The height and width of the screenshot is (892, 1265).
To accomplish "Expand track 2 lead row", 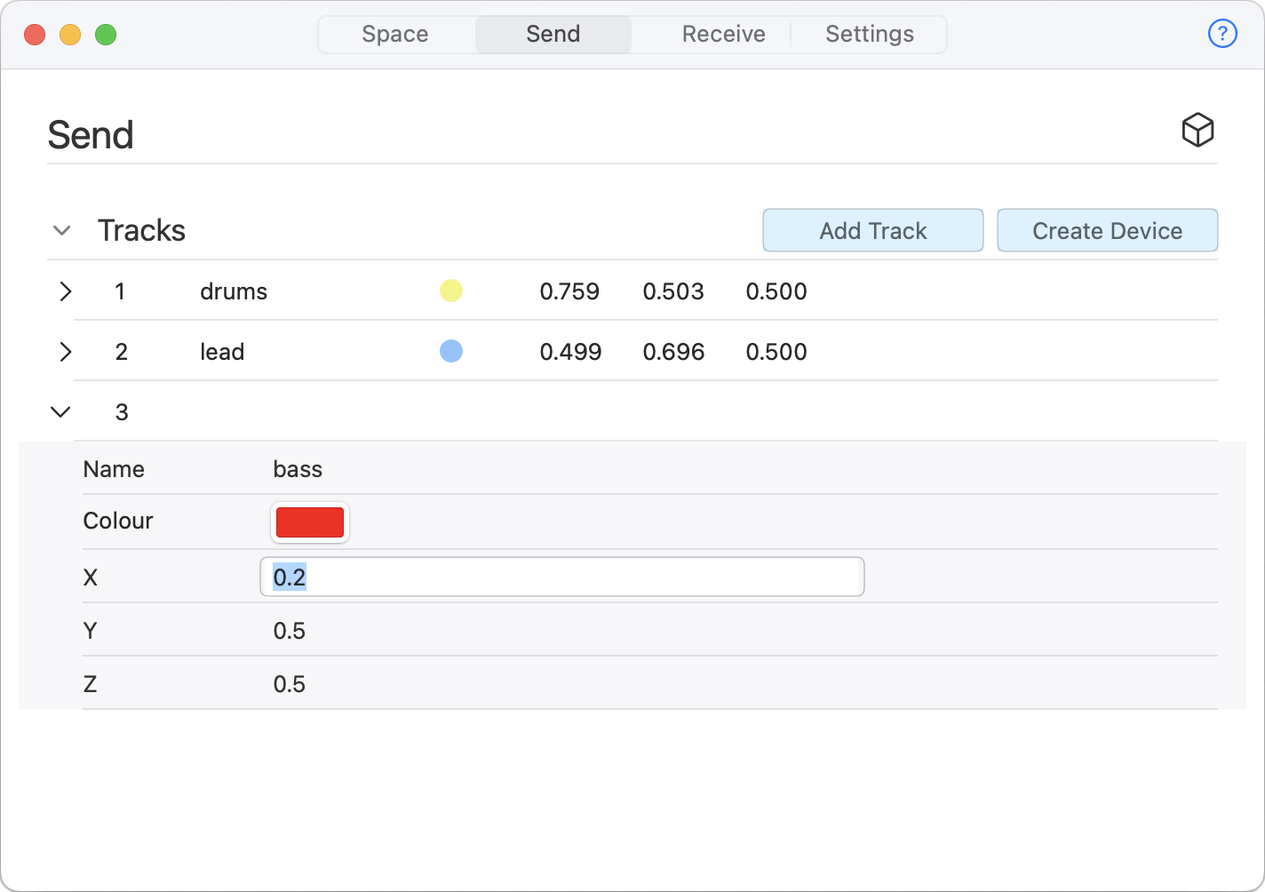I will pyautogui.click(x=65, y=352).
